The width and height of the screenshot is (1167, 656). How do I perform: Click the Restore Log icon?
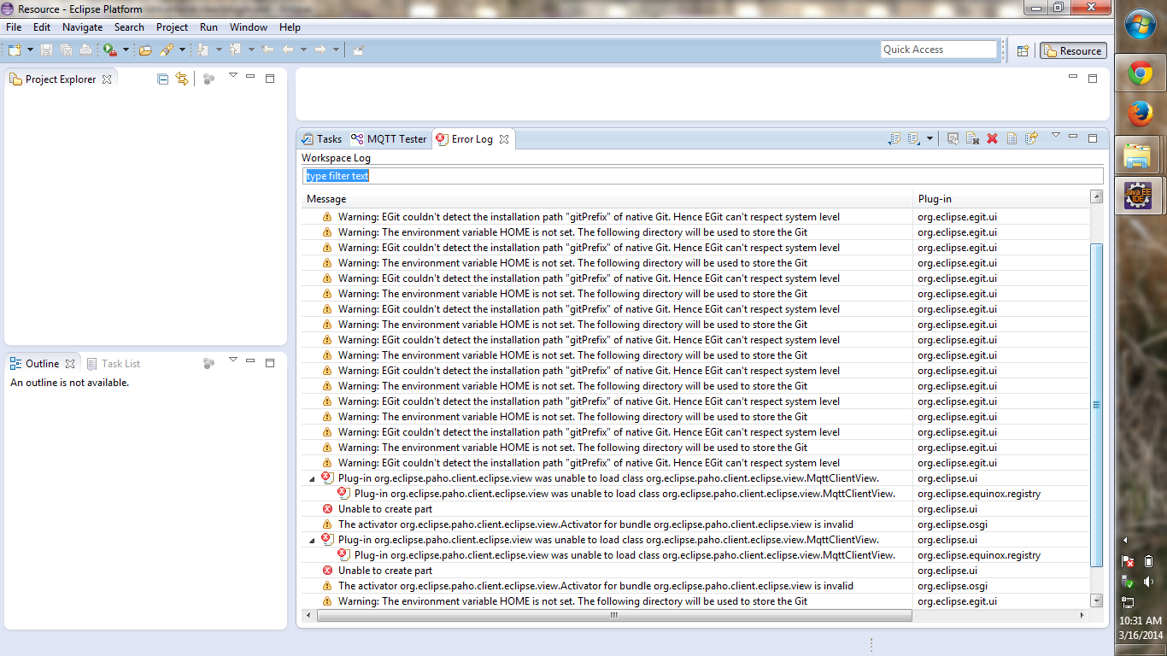tap(1031, 138)
